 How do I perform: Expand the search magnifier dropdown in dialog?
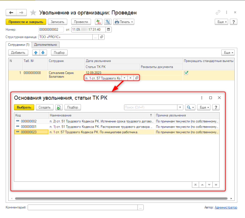tap(191, 107)
